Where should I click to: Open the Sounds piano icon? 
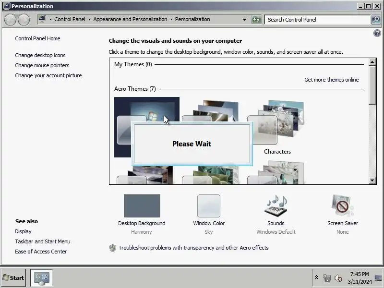276,206
